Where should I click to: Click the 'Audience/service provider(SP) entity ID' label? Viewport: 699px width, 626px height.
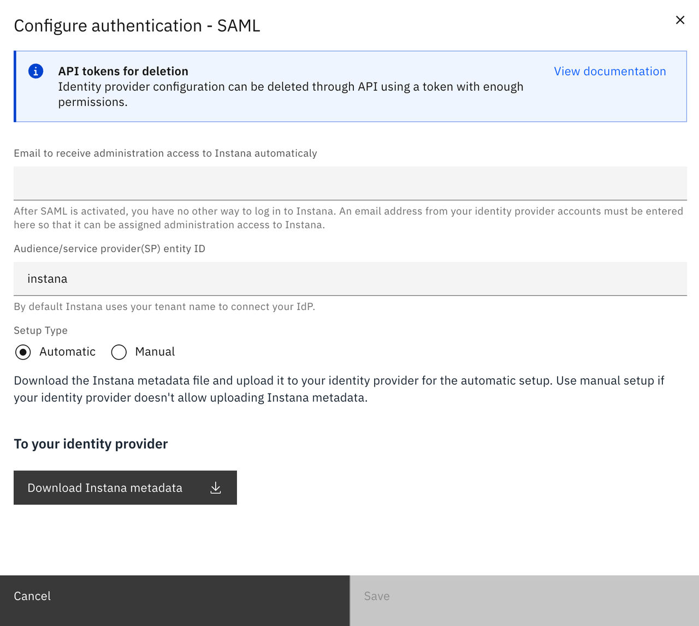109,249
